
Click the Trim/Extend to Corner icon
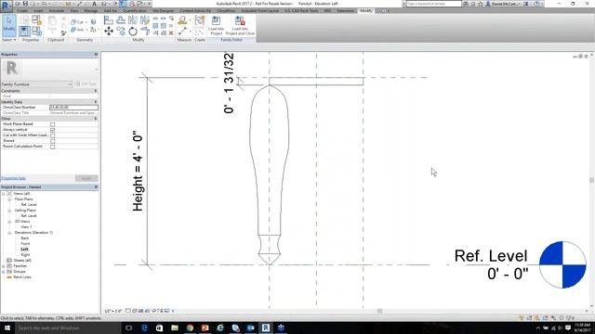[145, 32]
